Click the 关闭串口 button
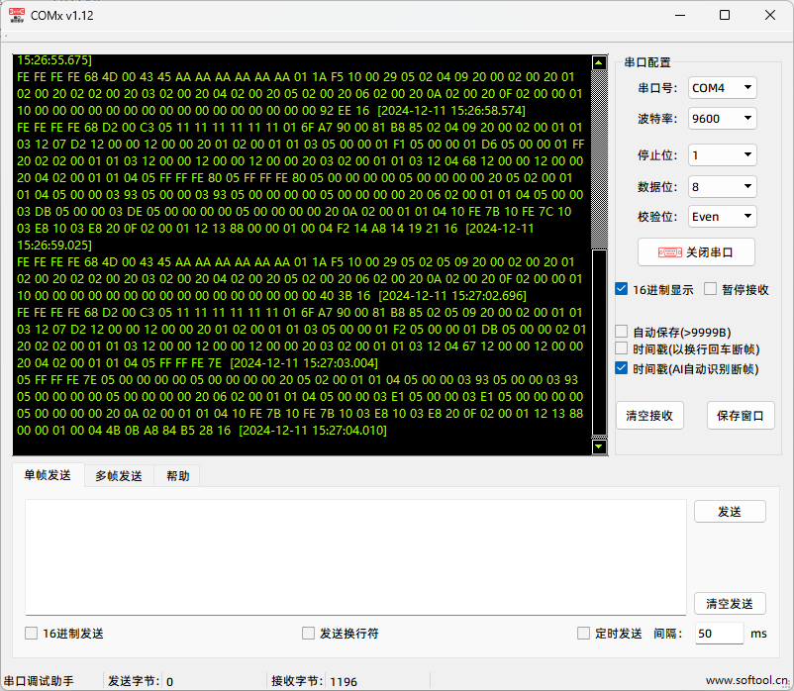Screen dimensions: 794x691 [x=696, y=252]
